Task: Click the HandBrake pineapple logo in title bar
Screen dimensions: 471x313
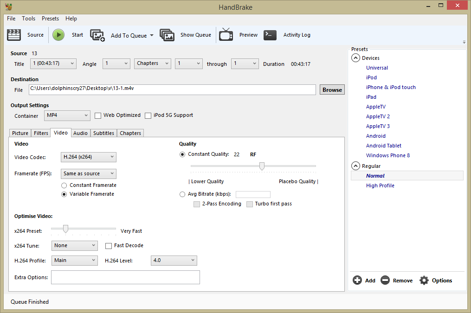Action: [8, 6]
